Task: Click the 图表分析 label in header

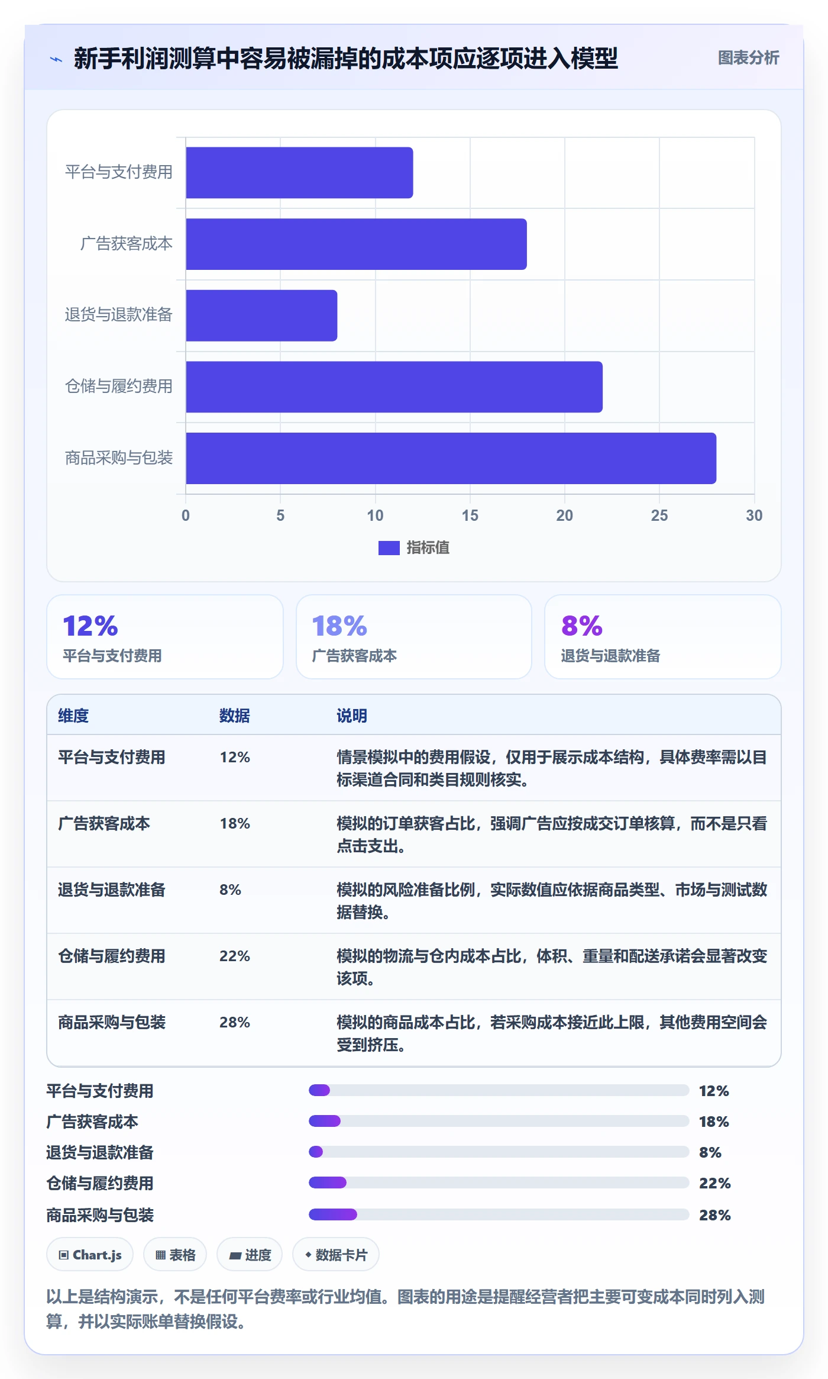Action: (x=748, y=58)
